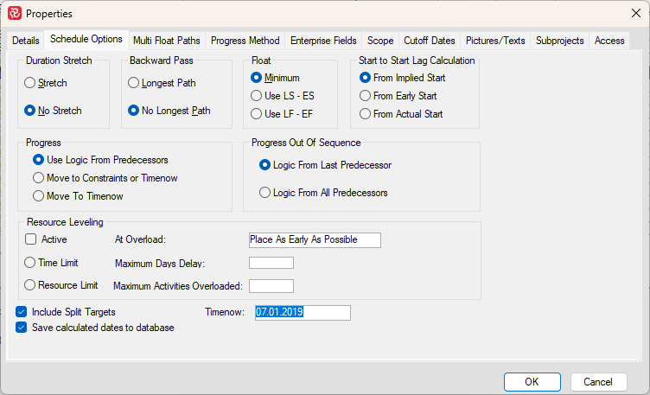Go to the Progress Method tab
This screenshot has width=650, height=395.
coord(247,41)
